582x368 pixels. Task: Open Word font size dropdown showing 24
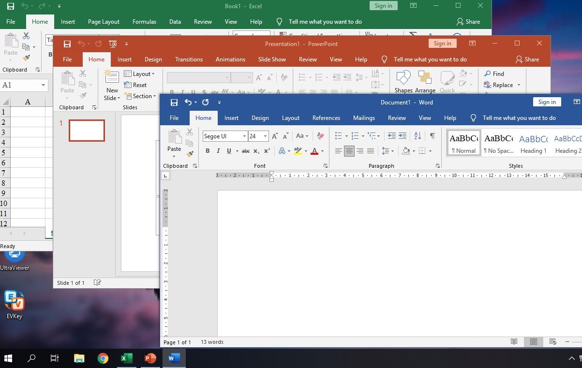pos(265,136)
